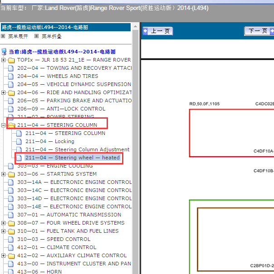
Task: Click page icon of 413-00 Instrument Cluster
Action: (11, 264)
